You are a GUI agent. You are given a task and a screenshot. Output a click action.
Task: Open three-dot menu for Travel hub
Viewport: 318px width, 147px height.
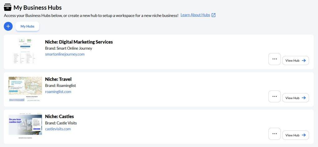tap(274, 96)
